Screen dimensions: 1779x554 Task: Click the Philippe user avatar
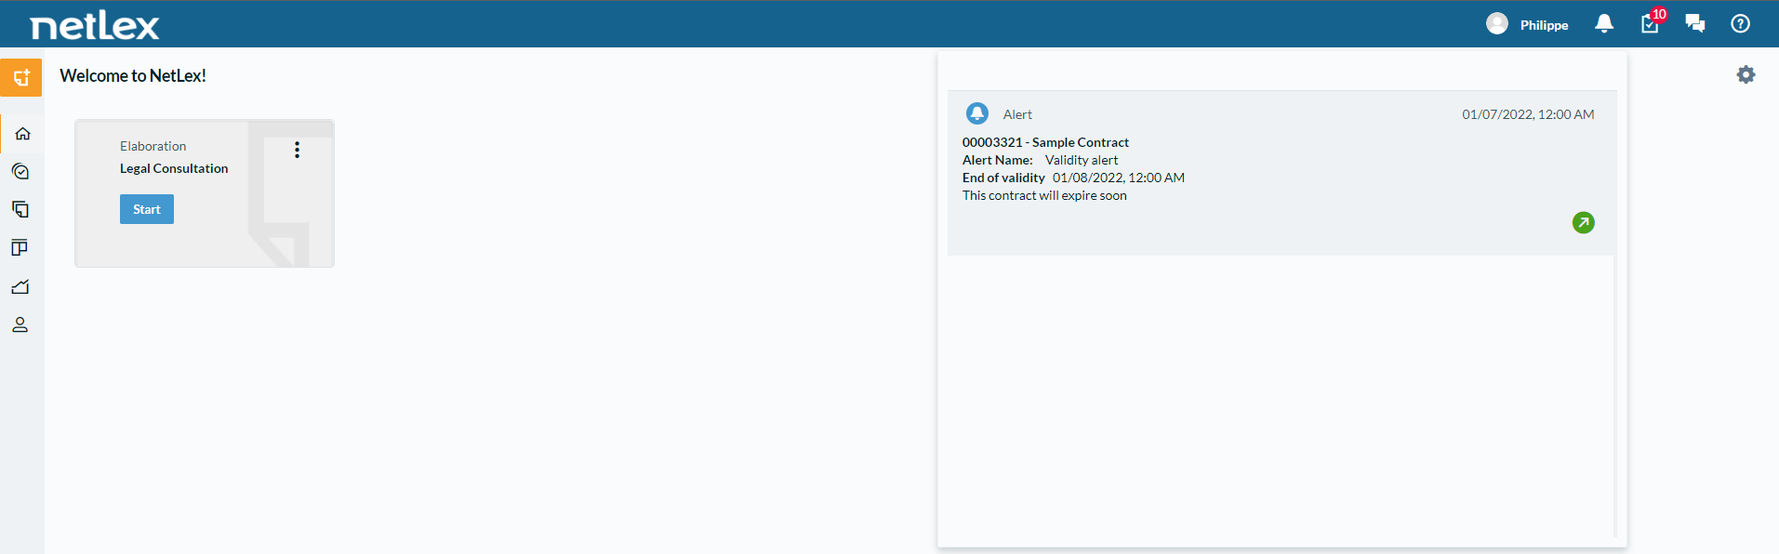[x=1497, y=24]
